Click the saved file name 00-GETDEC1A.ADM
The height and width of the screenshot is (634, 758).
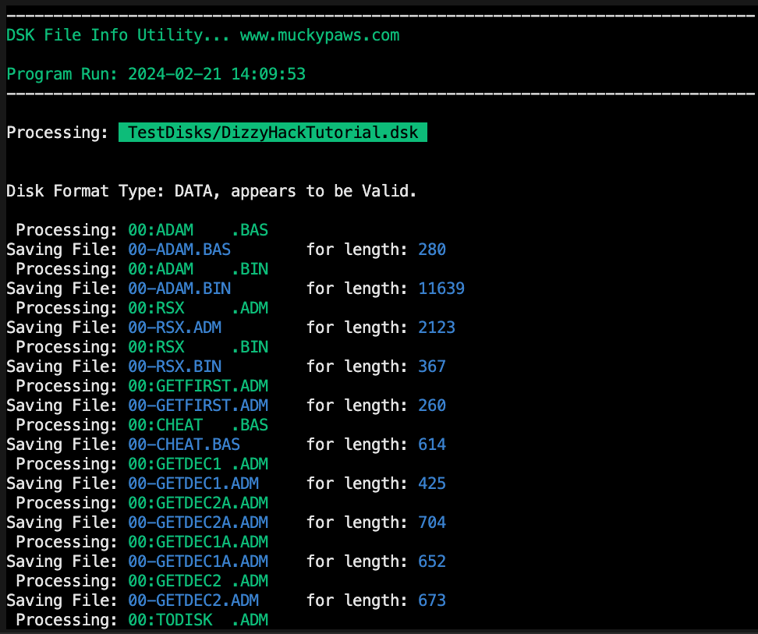point(198,561)
